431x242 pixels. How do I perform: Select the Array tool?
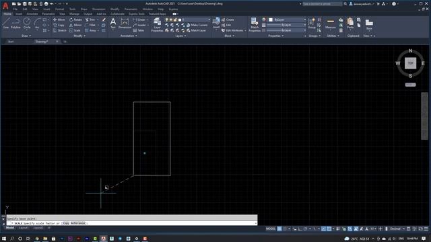(x=91, y=30)
